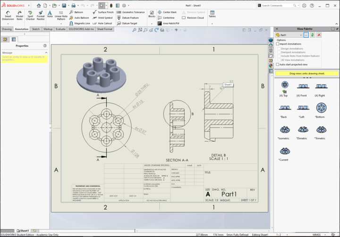
Task: Select the Smart Dimension tool
Action: (8, 16)
